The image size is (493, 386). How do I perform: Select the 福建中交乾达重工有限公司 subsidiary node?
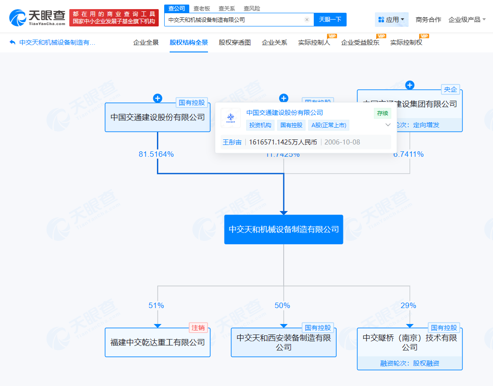(x=157, y=342)
